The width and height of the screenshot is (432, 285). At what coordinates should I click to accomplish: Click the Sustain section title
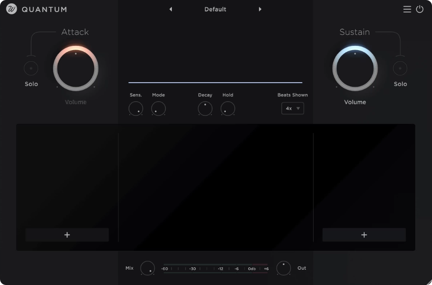355,32
